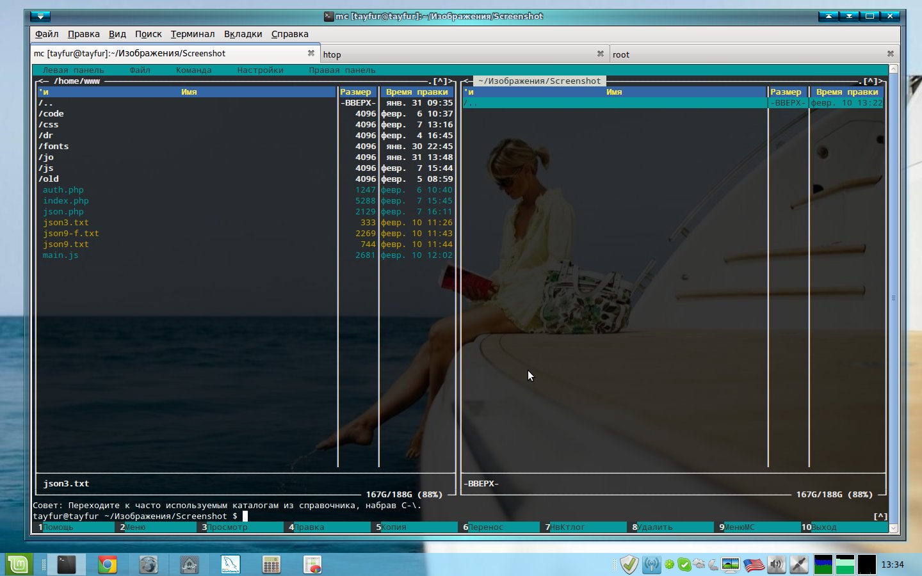
Task: Open the Linux Mint start menu
Action: pyautogui.click(x=18, y=564)
